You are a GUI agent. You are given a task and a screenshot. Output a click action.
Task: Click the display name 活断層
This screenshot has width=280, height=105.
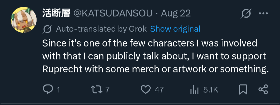[x=56, y=14]
